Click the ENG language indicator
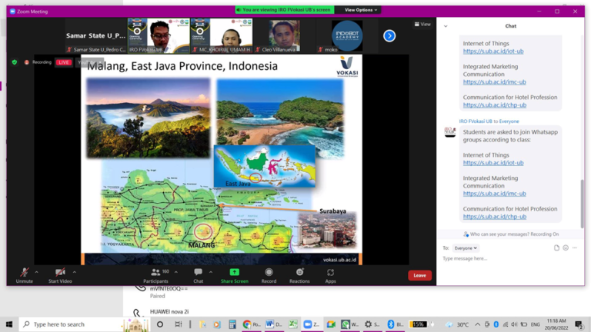The width and height of the screenshot is (591, 332). [536, 324]
